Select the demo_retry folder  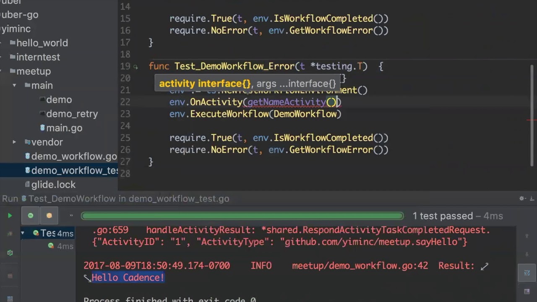click(x=72, y=114)
